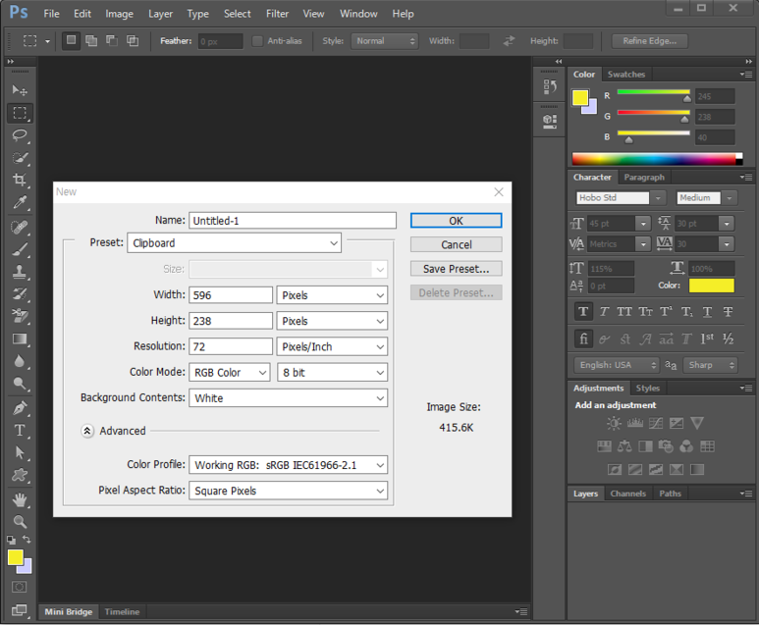Screen dimensions: 759x625
Task: Select the Spot Healing Brush tool
Action: [x=20, y=227]
